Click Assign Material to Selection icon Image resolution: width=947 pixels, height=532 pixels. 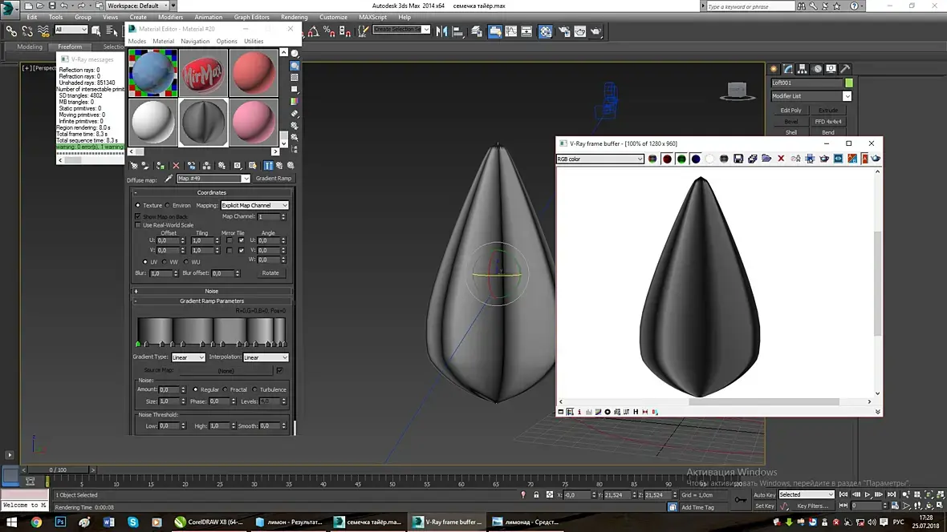pos(160,165)
